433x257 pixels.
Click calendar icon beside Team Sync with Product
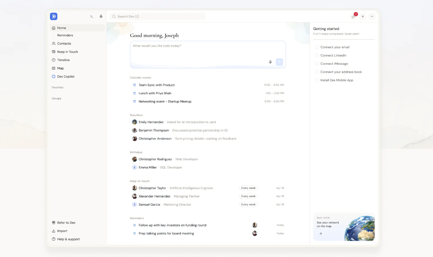pos(135,85)
